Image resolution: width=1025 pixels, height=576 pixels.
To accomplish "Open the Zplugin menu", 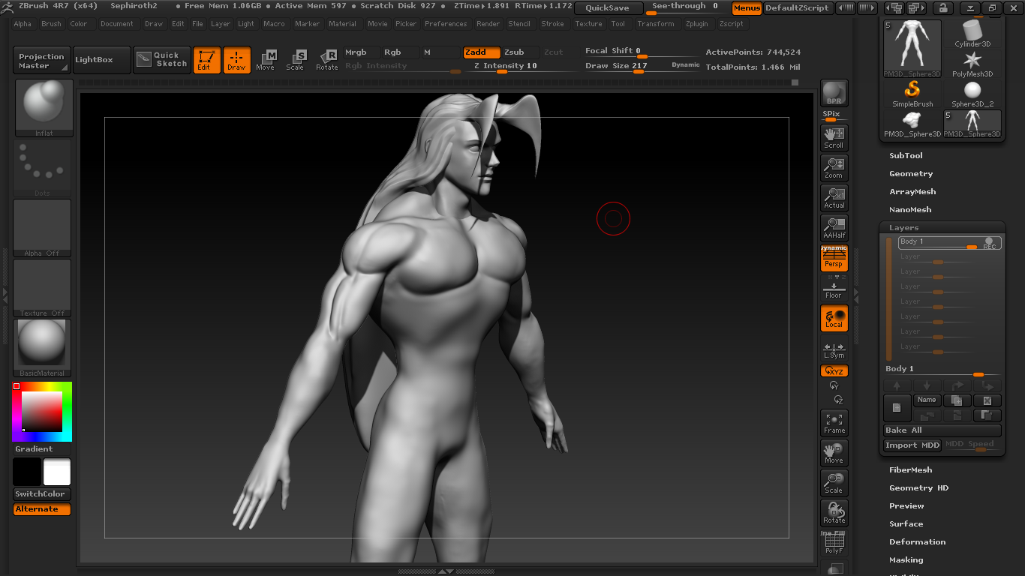I will [x=696, y=24].
